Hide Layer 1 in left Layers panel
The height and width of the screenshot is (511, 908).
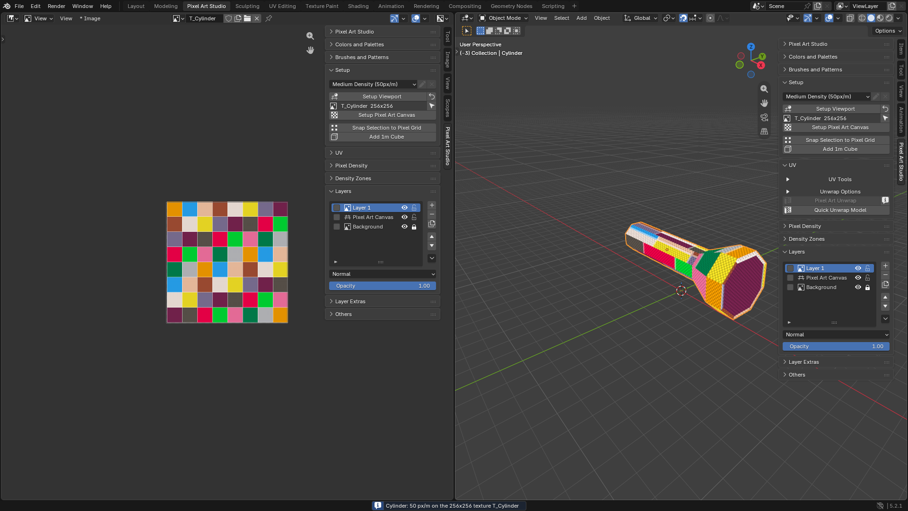(x=404, y=208)
